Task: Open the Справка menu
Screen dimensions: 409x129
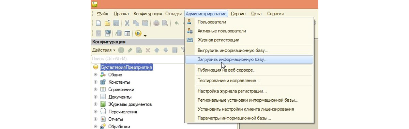Action: [275, 14]
